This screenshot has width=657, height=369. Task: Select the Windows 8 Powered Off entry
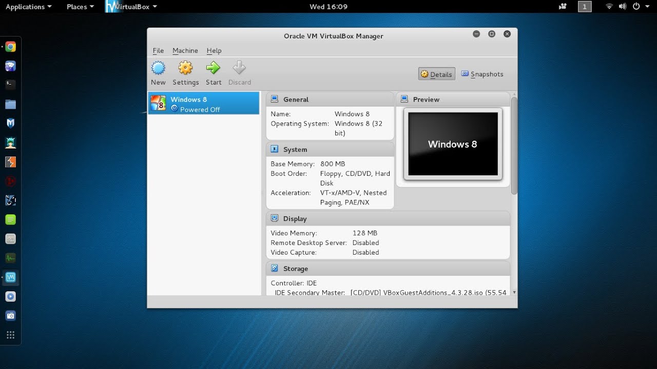point(204,104)
